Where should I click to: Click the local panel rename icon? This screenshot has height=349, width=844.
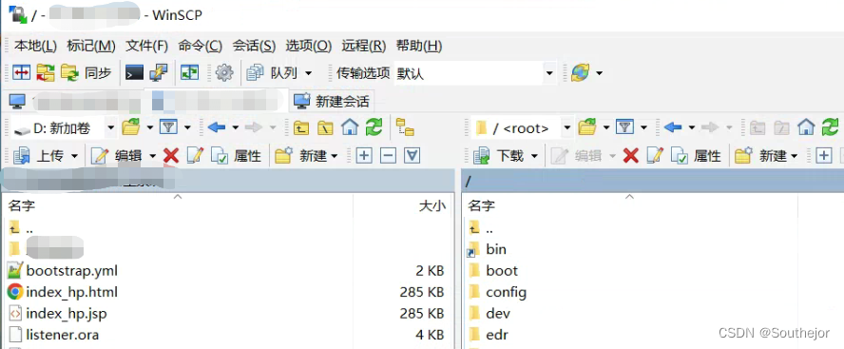(x=195, y=156)
